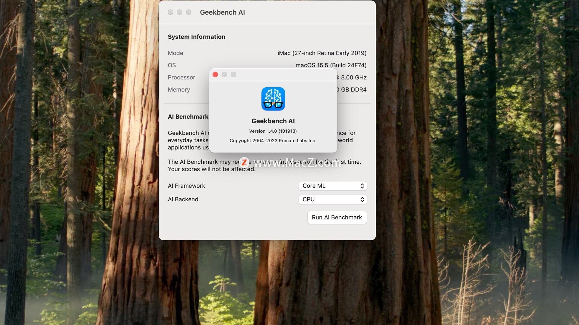Click the 'GB DDR4' memory value
579x325 pixels.
[354, 90]
